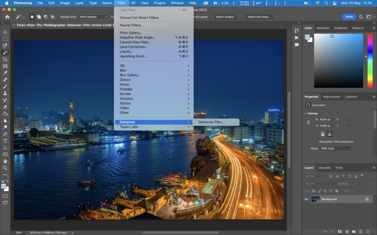Screen dimensions: 377x235
Task: Select the Lasso tool
Action: pos(5,45)
